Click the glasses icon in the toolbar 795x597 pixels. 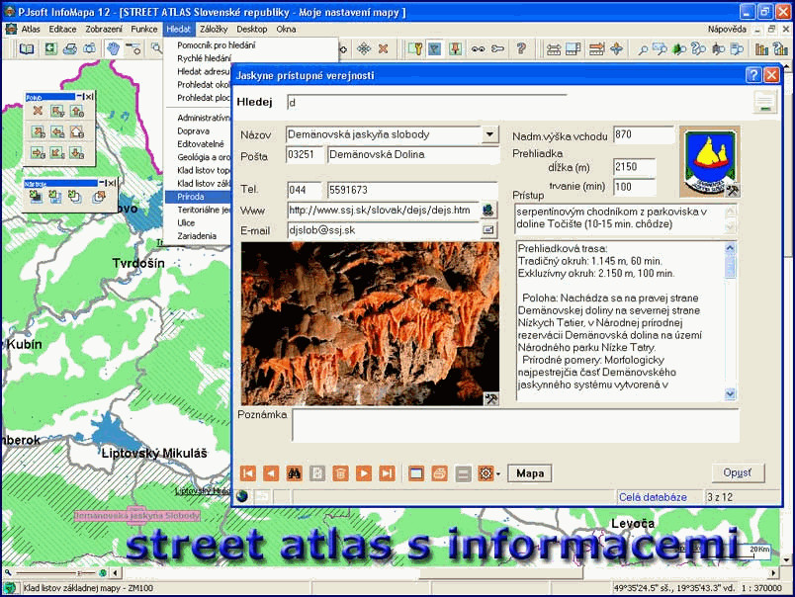point(478,48)
